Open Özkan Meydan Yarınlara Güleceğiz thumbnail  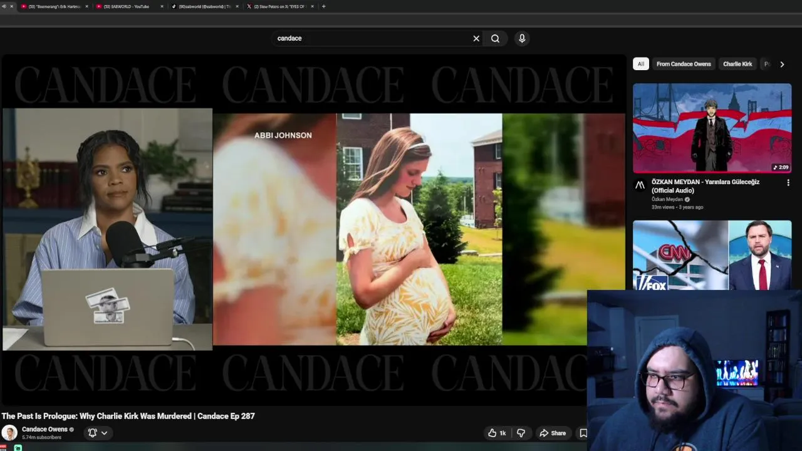click(x=712, y=128)
